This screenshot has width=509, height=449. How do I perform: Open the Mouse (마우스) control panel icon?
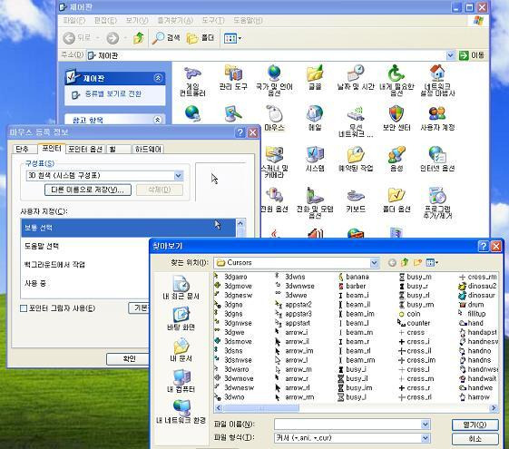[274, 118]
